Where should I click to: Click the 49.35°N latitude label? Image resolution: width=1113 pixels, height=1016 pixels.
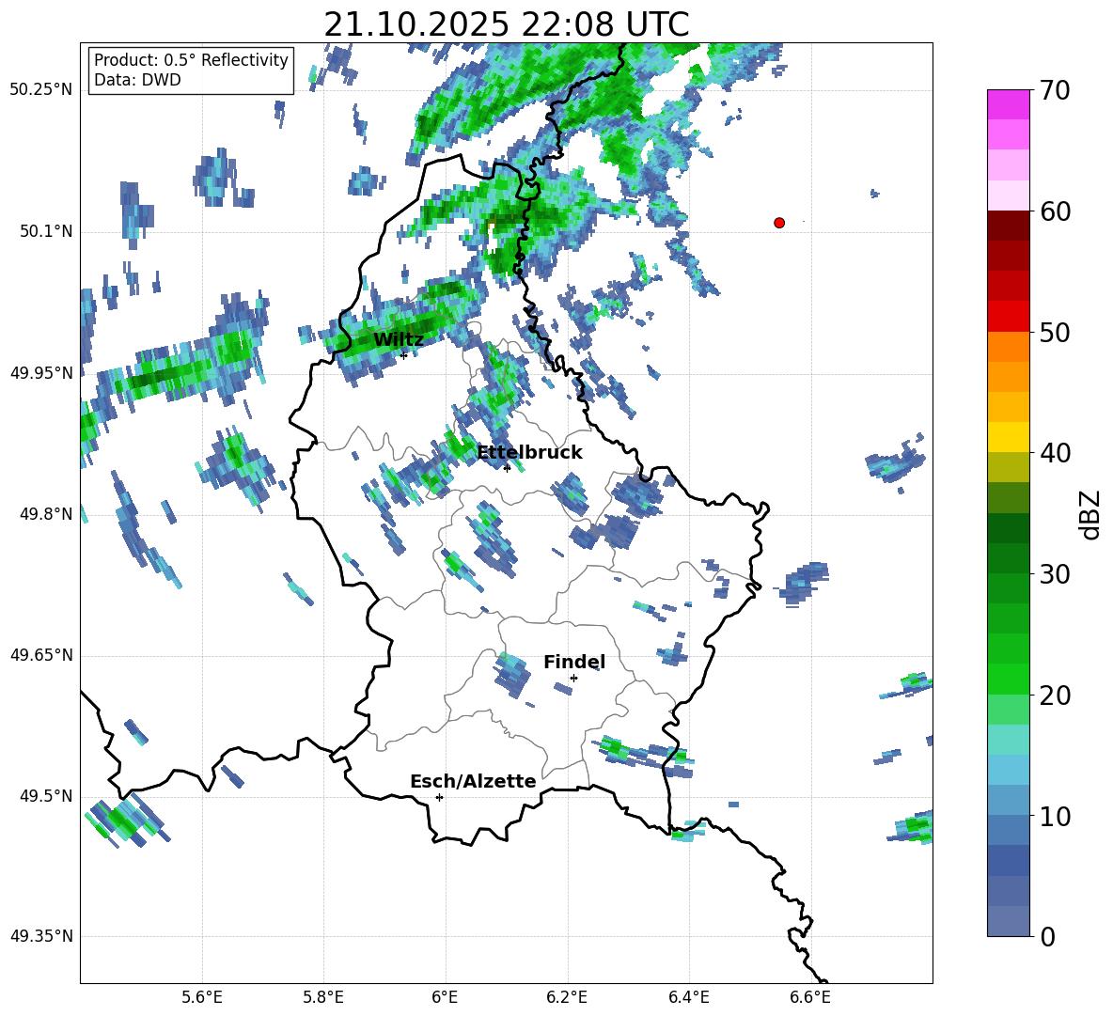[x=41, y=936]
